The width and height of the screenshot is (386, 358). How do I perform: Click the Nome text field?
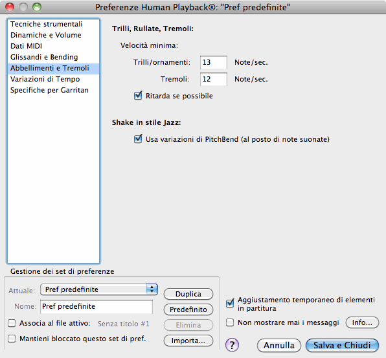[x=96, y=307]
